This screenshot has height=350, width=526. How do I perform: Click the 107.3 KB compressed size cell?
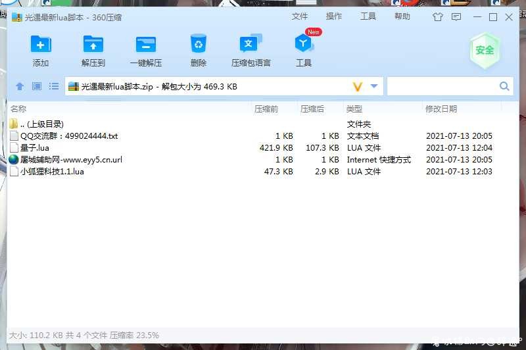click(322, 147)
